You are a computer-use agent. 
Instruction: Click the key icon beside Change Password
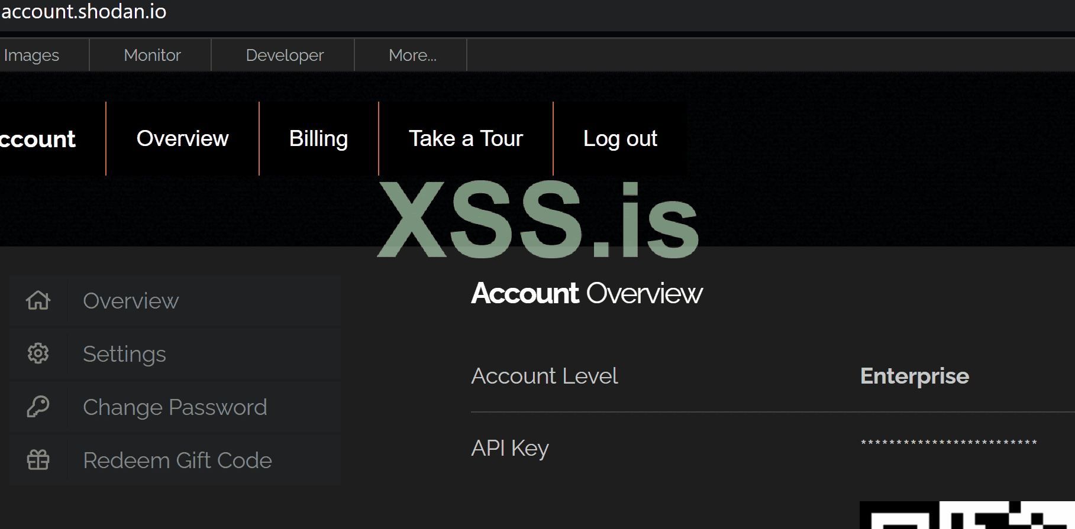38,407
